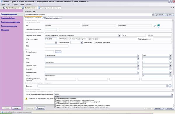Screen dimensions: 175x114
Task: Click the ИНН input field
Action: pyautogui.click(x=57, y=46)
